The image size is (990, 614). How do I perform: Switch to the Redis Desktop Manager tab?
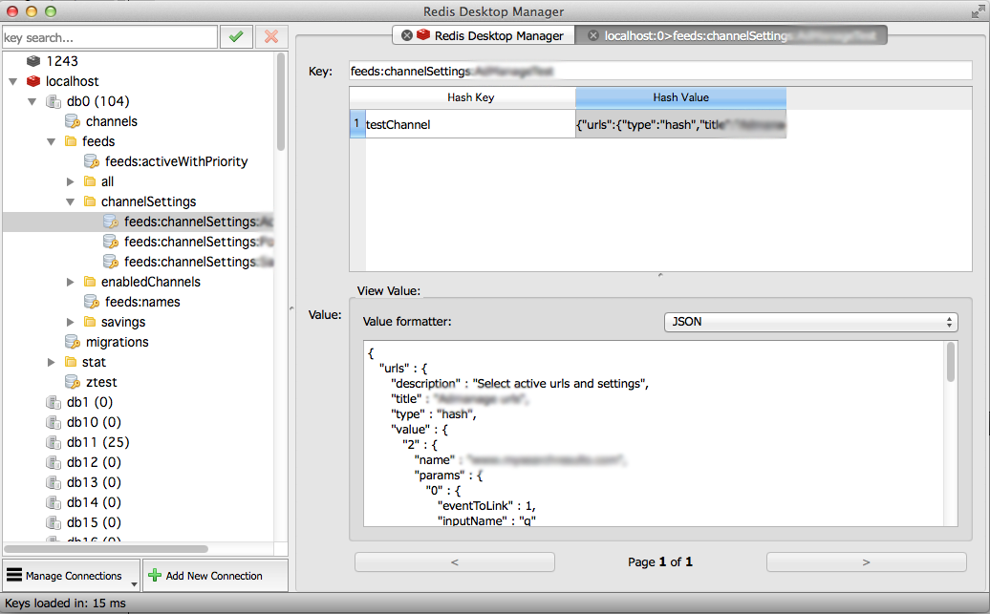tap(483, 35)
